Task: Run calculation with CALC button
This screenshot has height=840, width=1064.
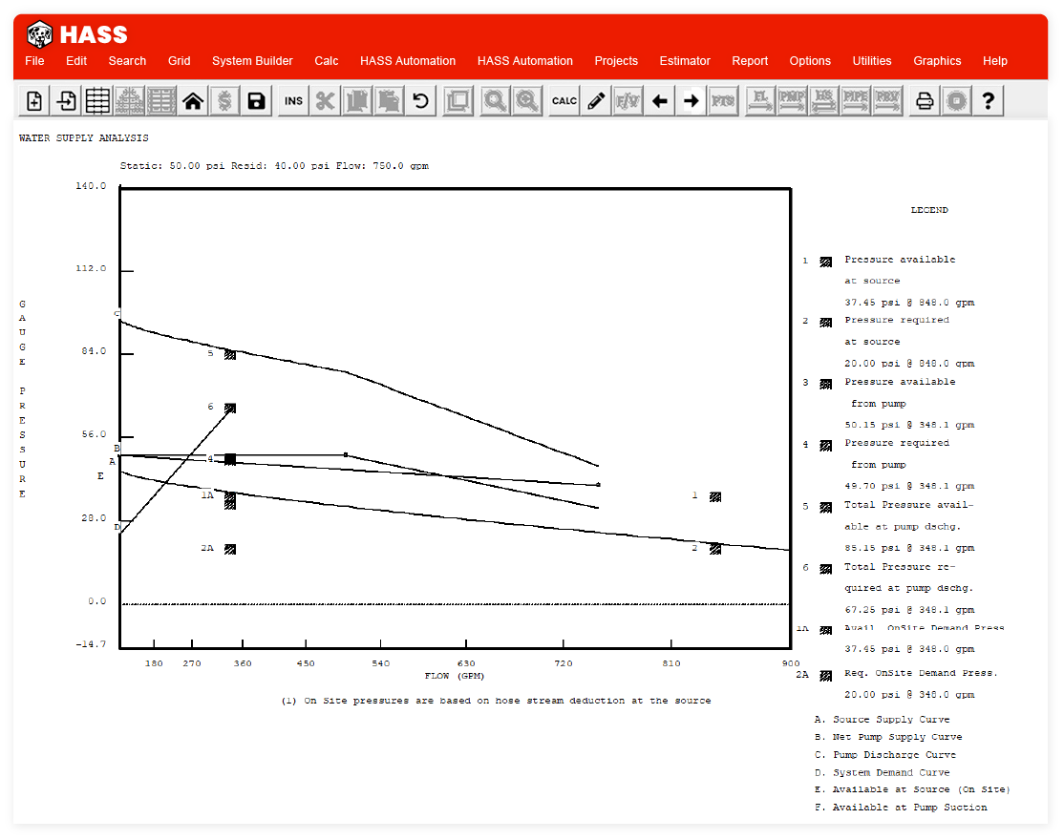Action: coord(564,101)
